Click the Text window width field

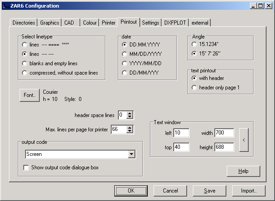(224, 133)
